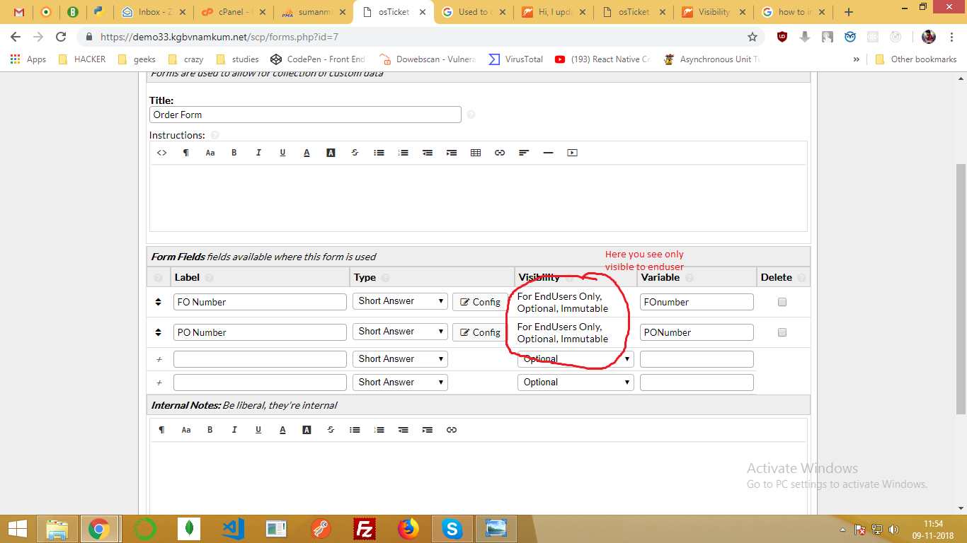Apply strikethrough in the Internal Notes toolbar
Viewport: 967px width, 543px height.
(331, 429)
